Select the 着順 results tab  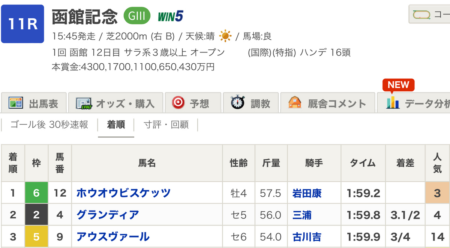tap(116, 125)
